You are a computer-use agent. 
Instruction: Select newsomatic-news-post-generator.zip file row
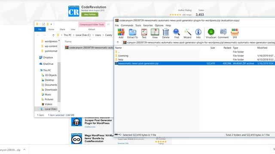[x=195, y=63]
